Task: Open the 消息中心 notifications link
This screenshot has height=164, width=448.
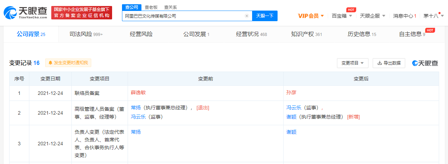Action: pyautogui.click(x=405, y=16)
